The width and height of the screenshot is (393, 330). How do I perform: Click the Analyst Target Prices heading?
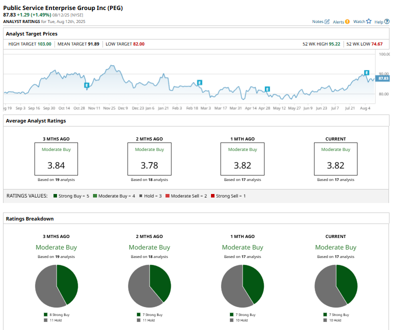click(31, 33)
